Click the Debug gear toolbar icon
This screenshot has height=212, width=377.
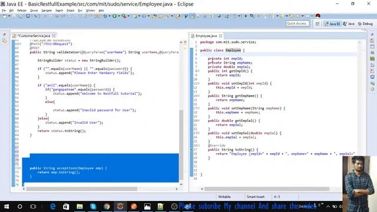pyautogui.click(x=105, y=16)
